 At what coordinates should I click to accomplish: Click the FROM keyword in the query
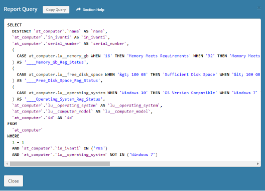pyautogui.click(x=12, y=124)
